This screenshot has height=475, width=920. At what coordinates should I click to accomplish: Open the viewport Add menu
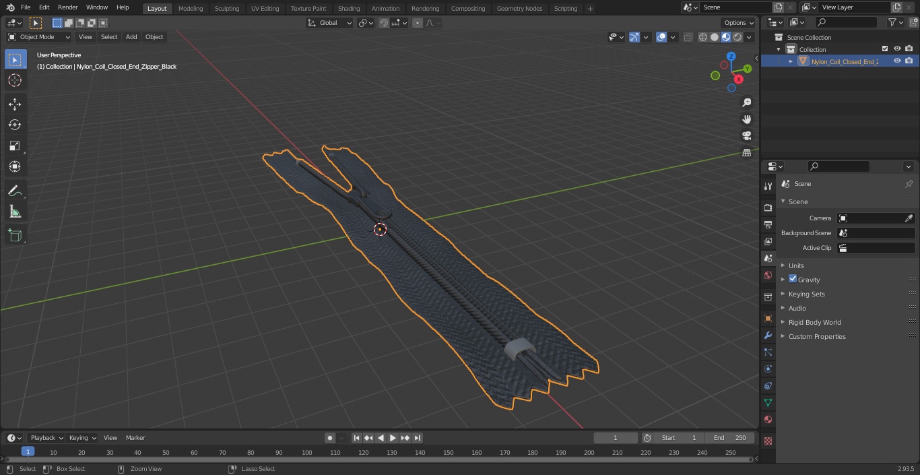tap(131, 37)
